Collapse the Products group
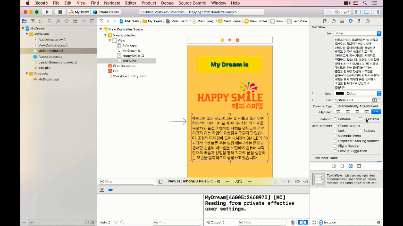Viewport: 403px width, 226px height. (x=27, y=73)
